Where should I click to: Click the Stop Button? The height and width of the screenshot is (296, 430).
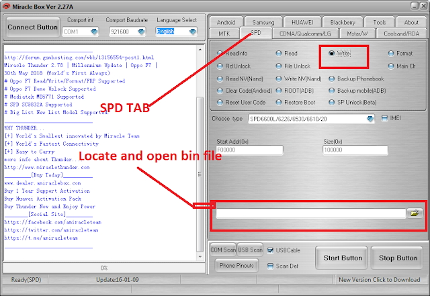(x=397, y=258)
